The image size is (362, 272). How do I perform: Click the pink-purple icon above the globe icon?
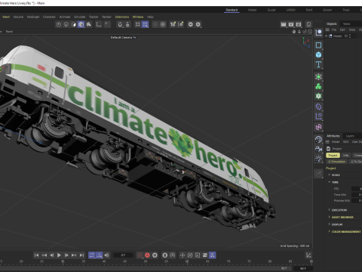point(318,127)
